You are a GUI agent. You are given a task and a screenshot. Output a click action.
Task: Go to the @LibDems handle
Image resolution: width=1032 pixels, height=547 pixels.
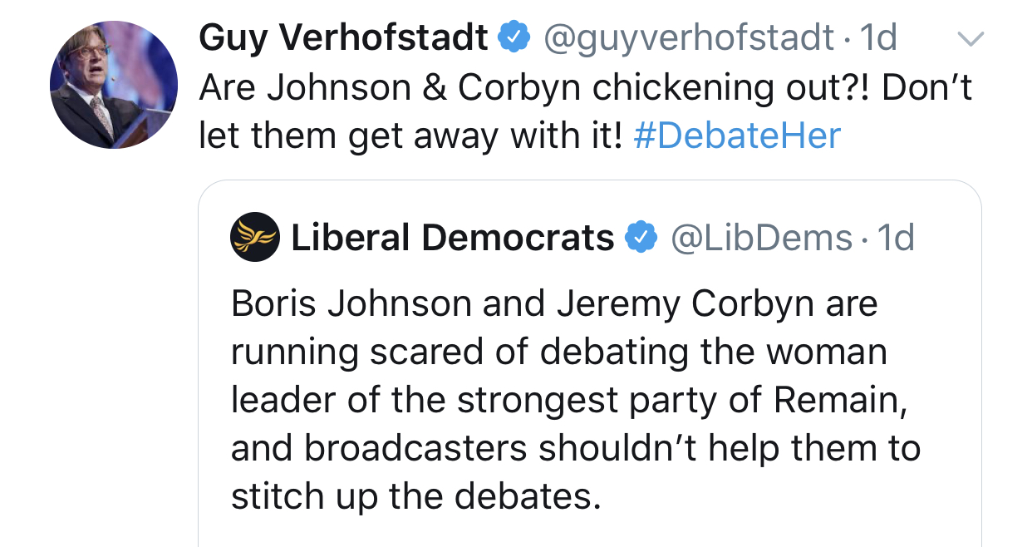[761, 239]
